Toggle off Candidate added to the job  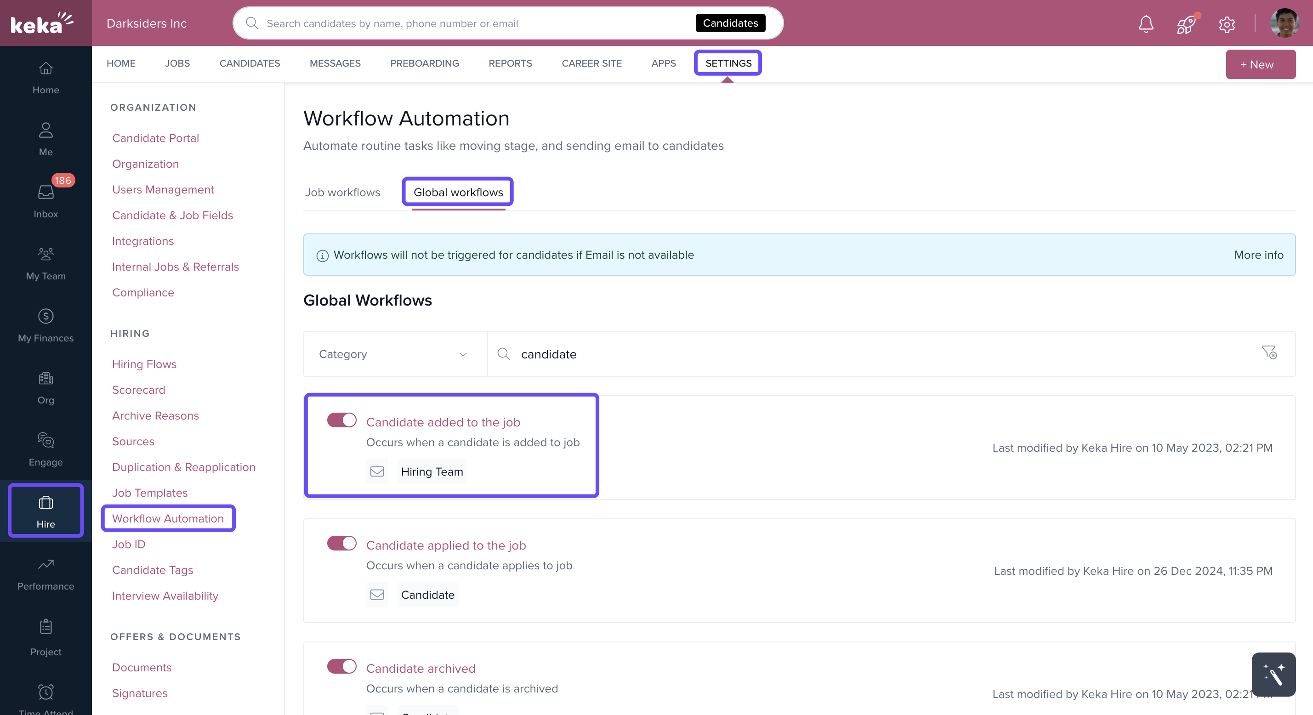(x=341, y=420)
